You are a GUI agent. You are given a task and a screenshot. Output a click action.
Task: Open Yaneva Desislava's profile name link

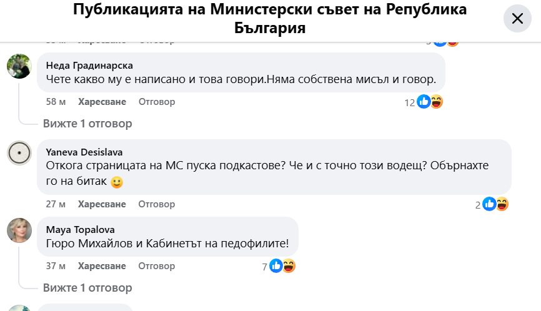click(84, 152)
